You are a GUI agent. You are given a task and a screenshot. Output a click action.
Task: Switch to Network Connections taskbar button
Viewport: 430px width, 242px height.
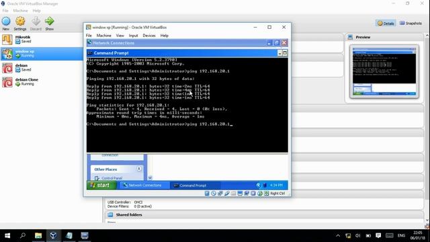144,186
